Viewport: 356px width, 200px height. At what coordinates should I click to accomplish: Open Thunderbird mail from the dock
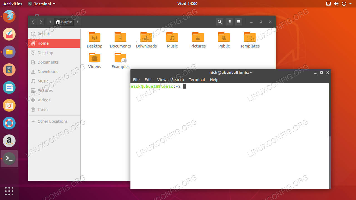(x=9, y=34)
